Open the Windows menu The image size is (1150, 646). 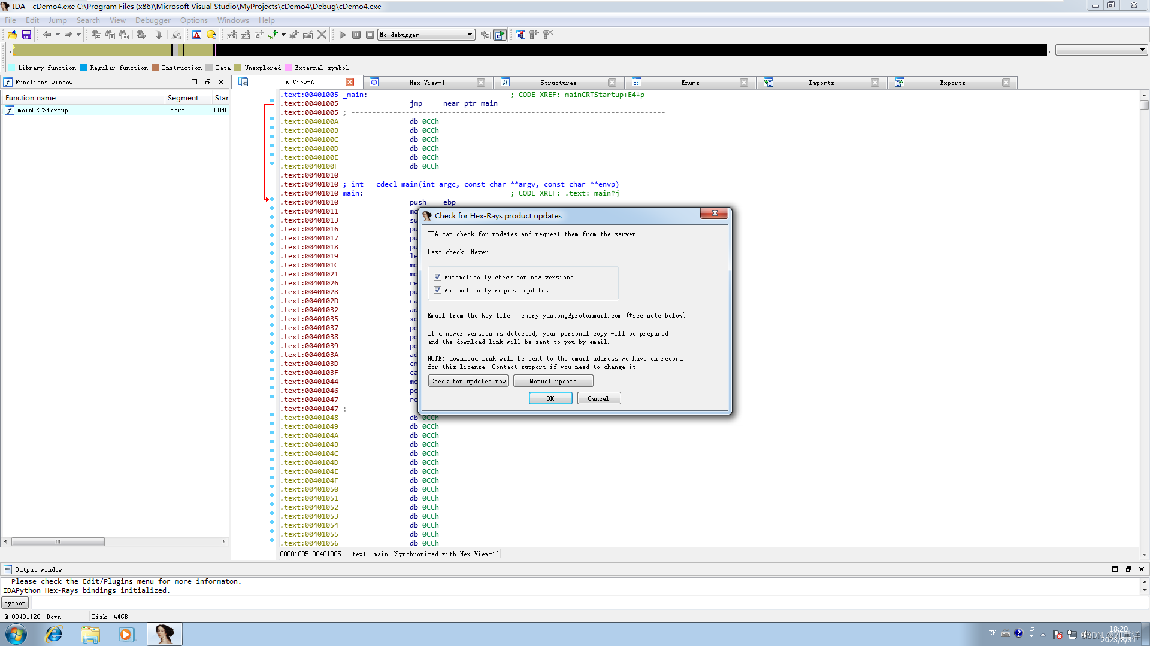point(233,20)
